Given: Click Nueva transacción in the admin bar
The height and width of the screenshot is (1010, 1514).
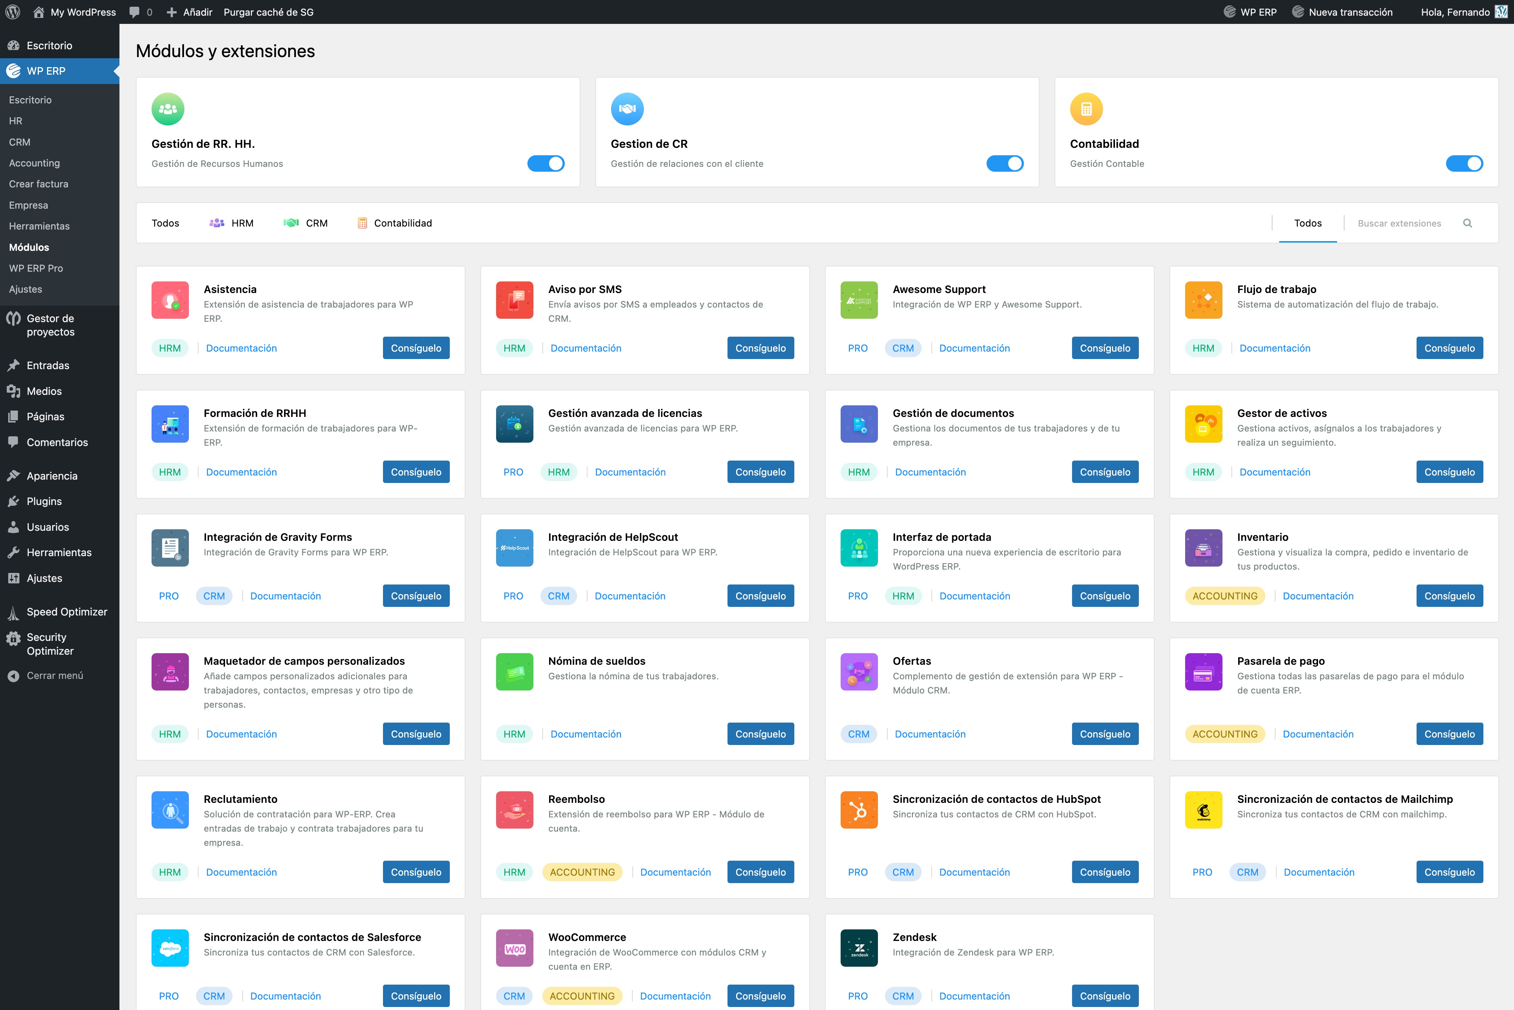Looking at the screenshot, I should tap(1343, 12).
